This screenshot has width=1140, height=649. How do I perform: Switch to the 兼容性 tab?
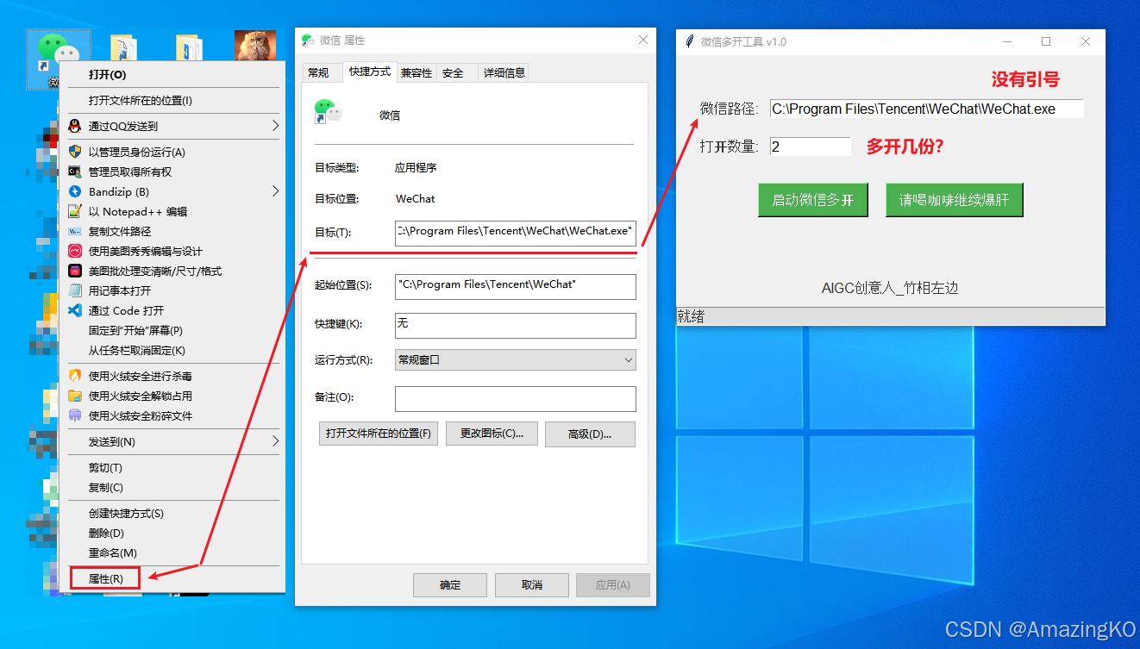[x=417, y=73]
